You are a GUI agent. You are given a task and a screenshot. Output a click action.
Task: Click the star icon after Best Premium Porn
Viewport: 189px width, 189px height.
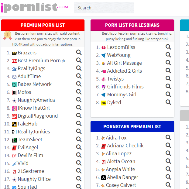64,61
